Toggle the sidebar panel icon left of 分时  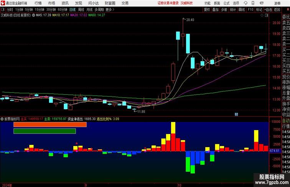point(3,10)
